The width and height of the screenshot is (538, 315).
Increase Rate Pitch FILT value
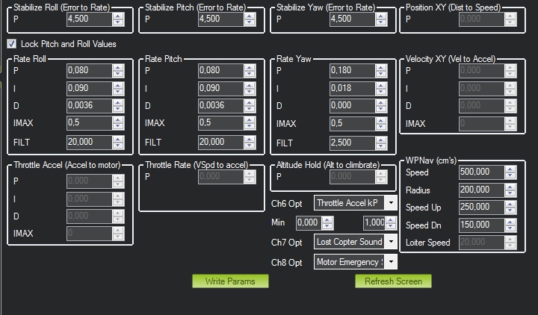[x=250, y=139]
